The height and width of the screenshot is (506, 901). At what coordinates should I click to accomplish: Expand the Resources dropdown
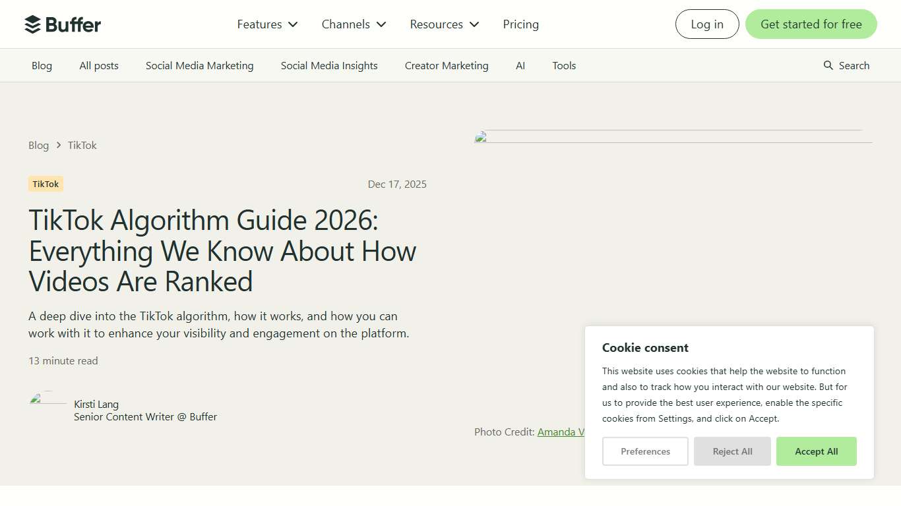pyautogui.click(x=443, y=24)
